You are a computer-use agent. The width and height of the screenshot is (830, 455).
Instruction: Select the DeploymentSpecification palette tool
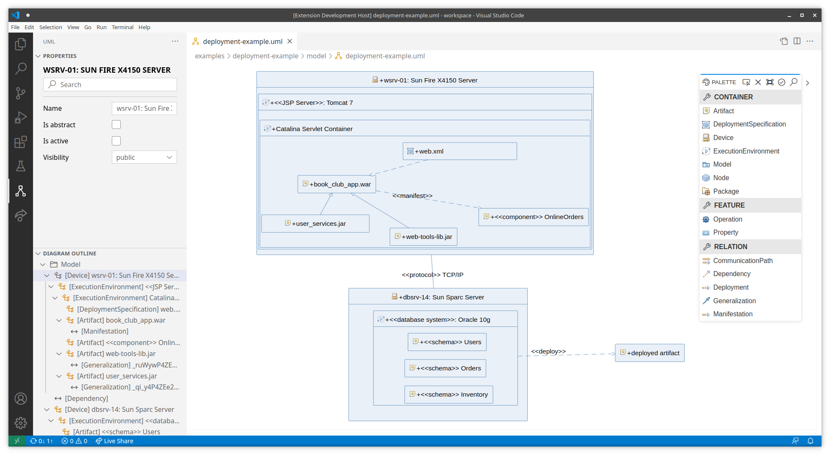(750, 124)
